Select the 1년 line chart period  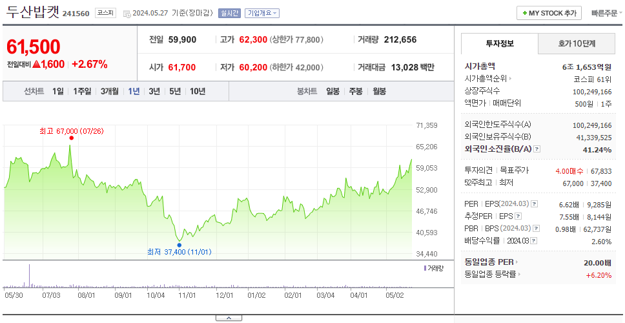134,91
